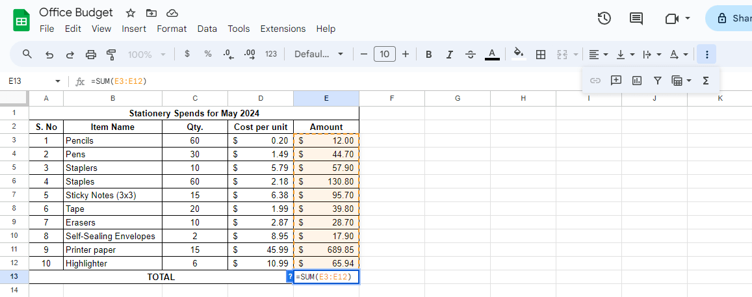Screen dimensions: 752x297
Task: Open the Google Sheets home icon
Action: (21, 21)
